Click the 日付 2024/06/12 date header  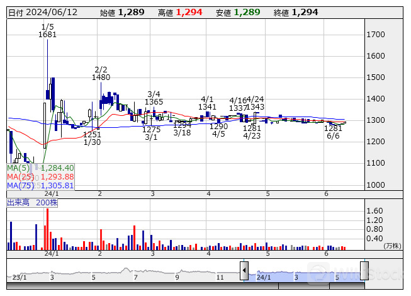pyautogui.click(x=43, y=13)
